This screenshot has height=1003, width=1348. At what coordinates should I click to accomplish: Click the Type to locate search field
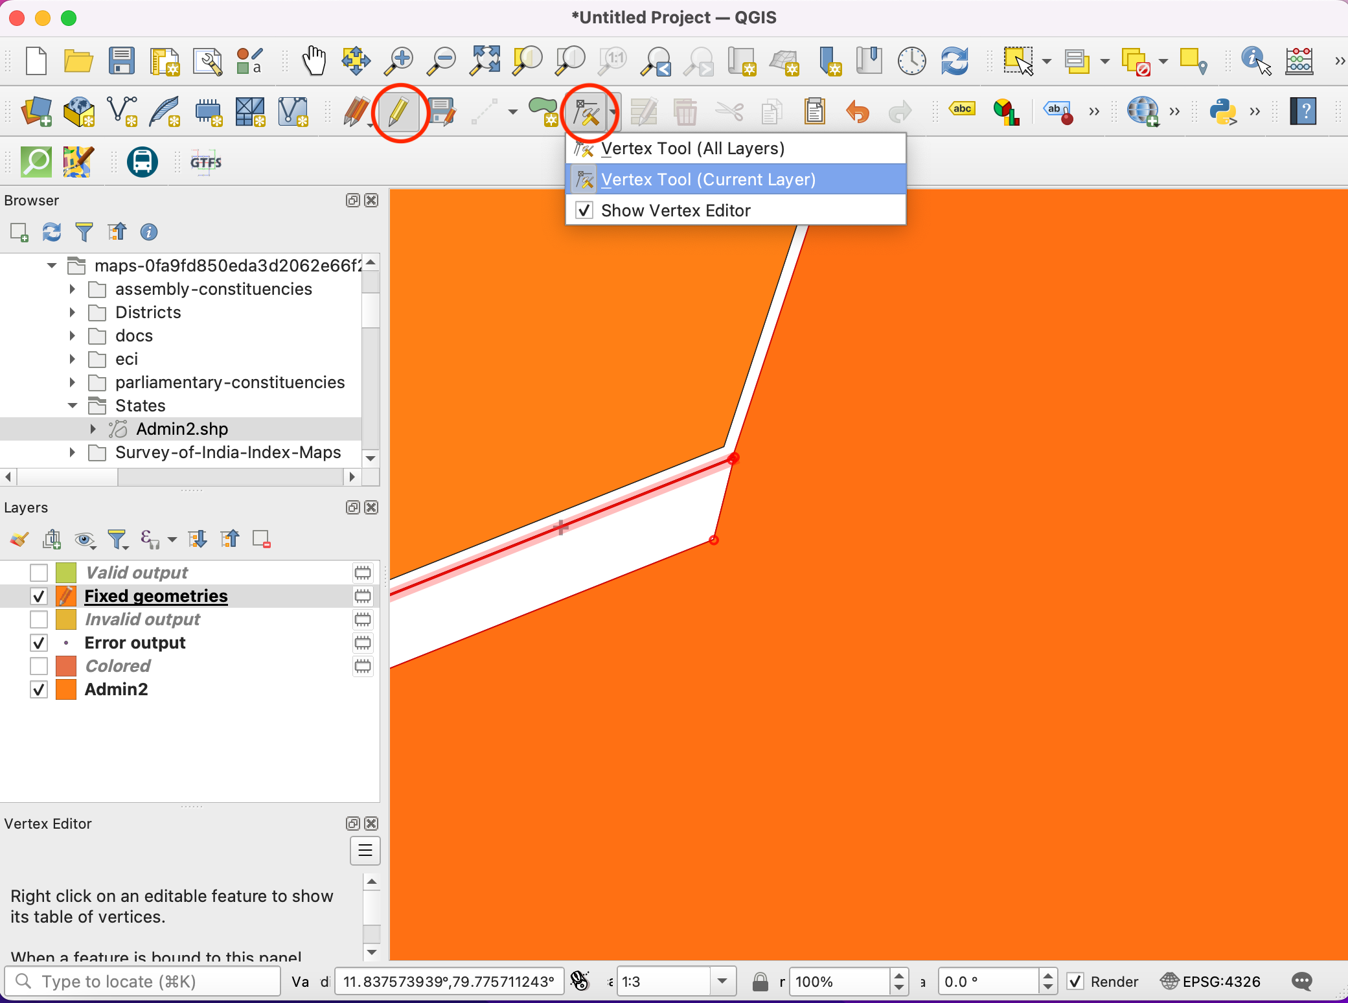(143, 982)
